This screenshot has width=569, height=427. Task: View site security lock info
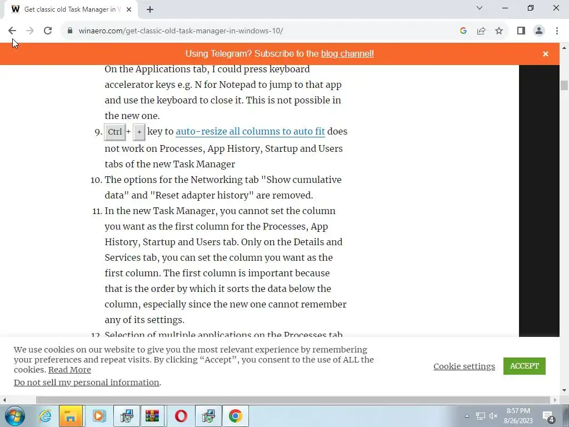coord(70,31)
